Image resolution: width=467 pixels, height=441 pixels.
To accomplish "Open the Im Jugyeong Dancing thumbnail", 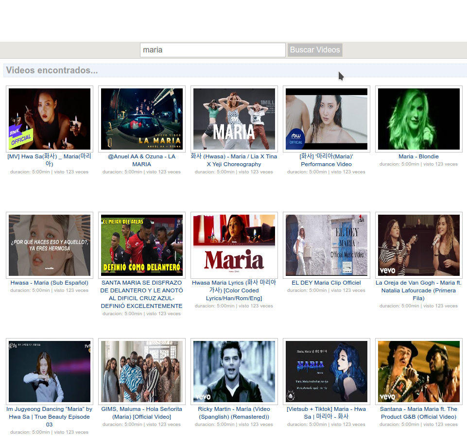I will point(50,372).
